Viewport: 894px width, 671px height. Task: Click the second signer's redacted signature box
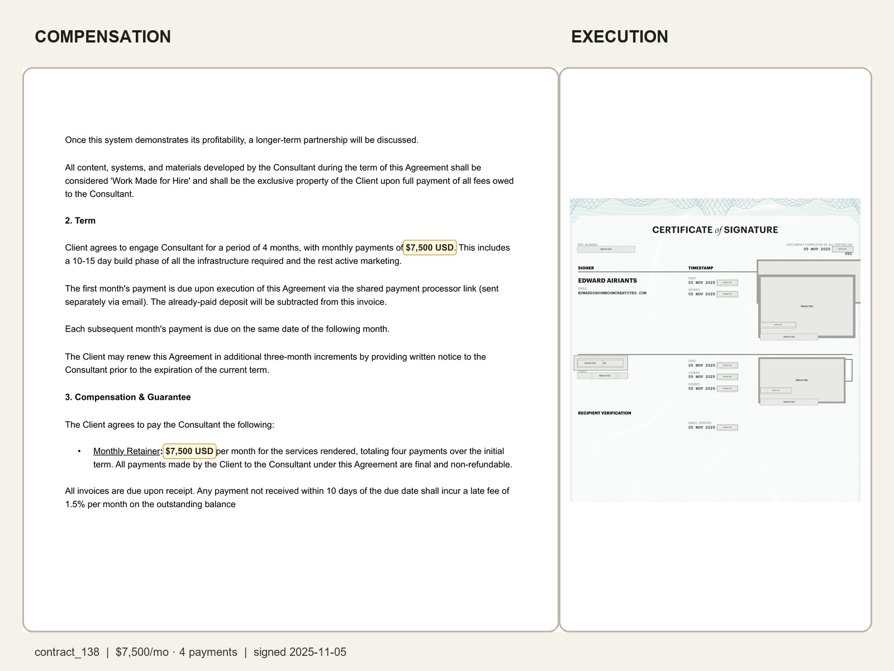(802, 380)
